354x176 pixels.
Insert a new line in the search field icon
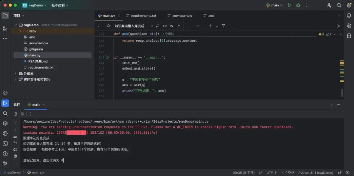click(x=158, y=26)
